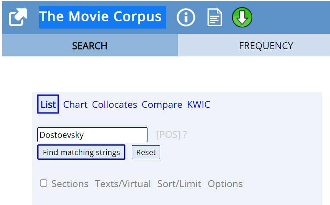The height and width of the screenshot is (205, 330).
Task: Click the question mark help link
Action: [185, 135]
